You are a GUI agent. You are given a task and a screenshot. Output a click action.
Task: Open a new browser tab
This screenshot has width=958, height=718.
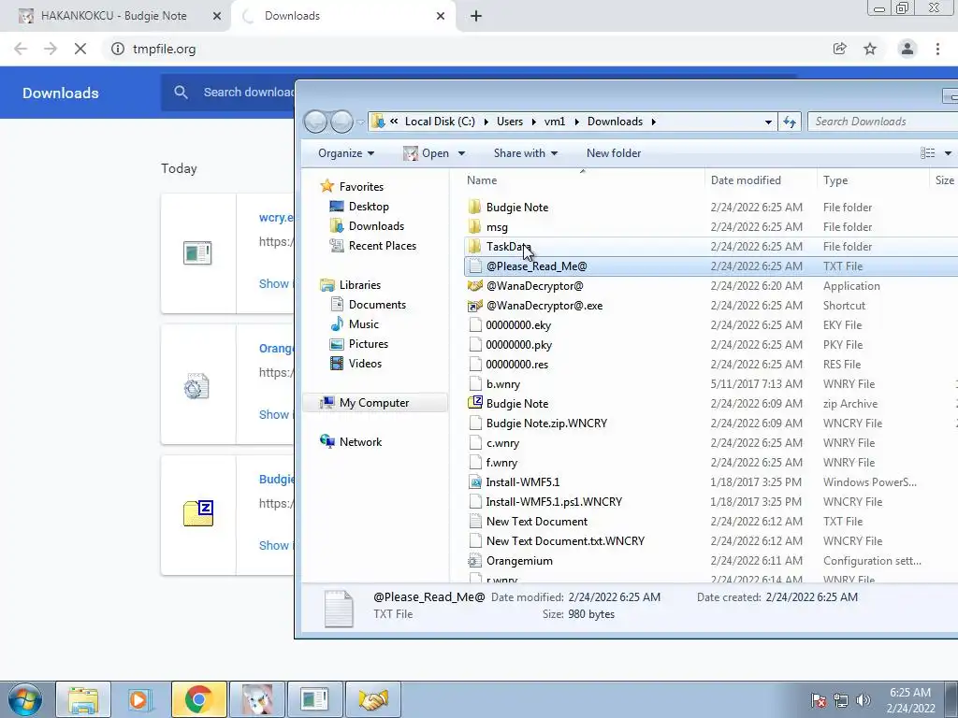(476, 16)
